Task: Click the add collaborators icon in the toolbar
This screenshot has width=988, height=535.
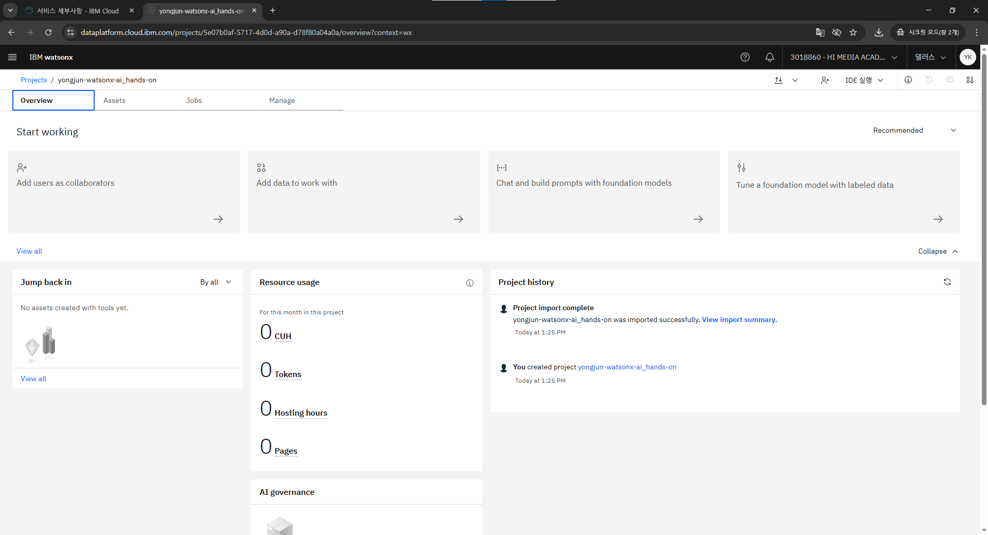Action: 825,80
